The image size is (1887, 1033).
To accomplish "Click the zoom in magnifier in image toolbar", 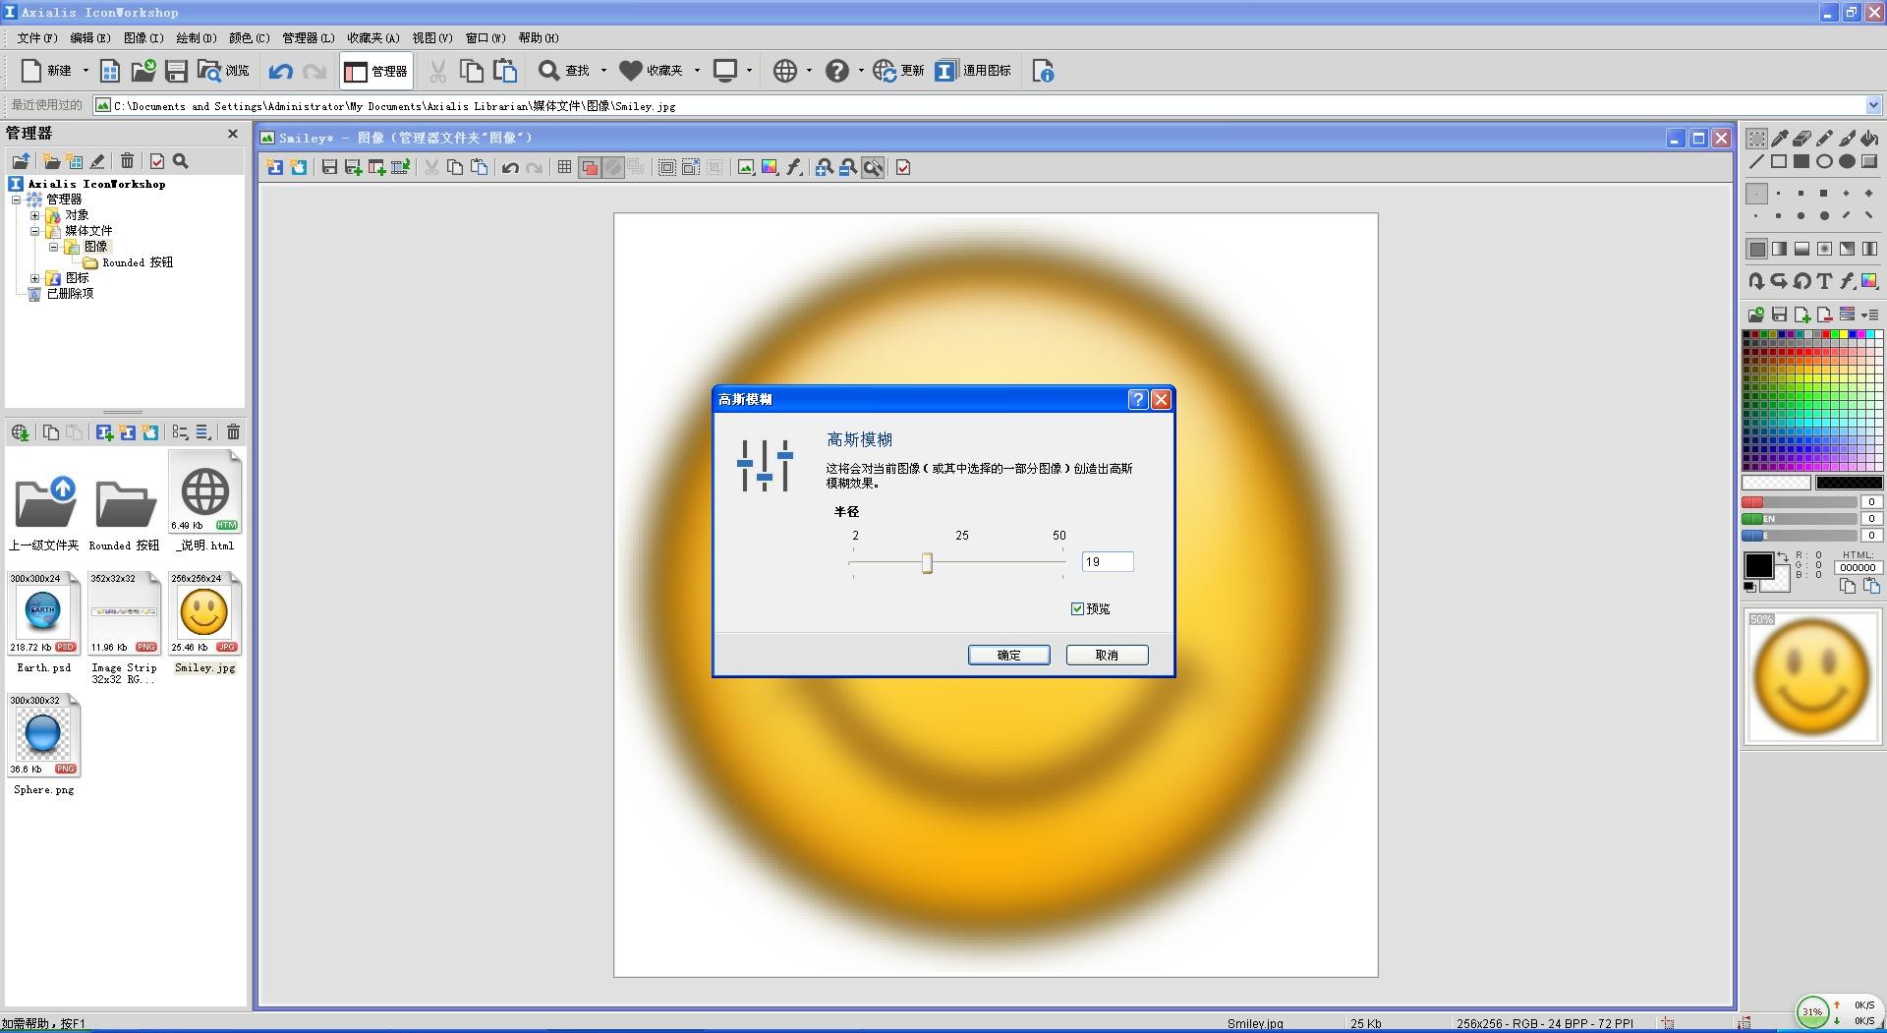I will click(825, 168).
